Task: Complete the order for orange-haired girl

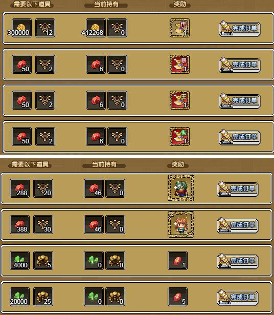Action: 238,225
